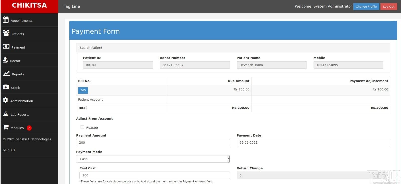Click the Mobile number field
This screenshot has width=401, height=184.
pyautogui.click(x=348, y=65)
